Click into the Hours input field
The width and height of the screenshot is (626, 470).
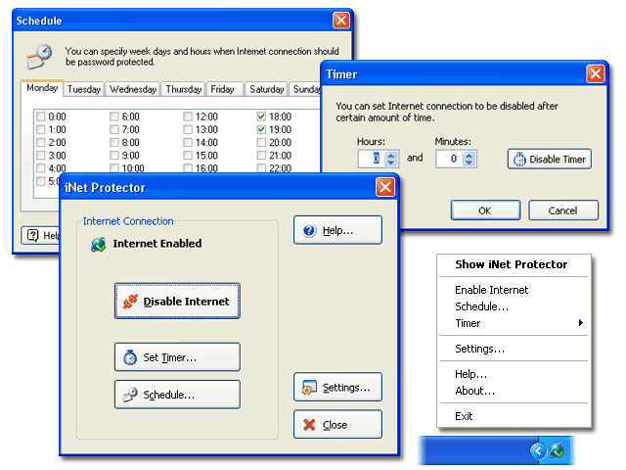tap(372, 159)
